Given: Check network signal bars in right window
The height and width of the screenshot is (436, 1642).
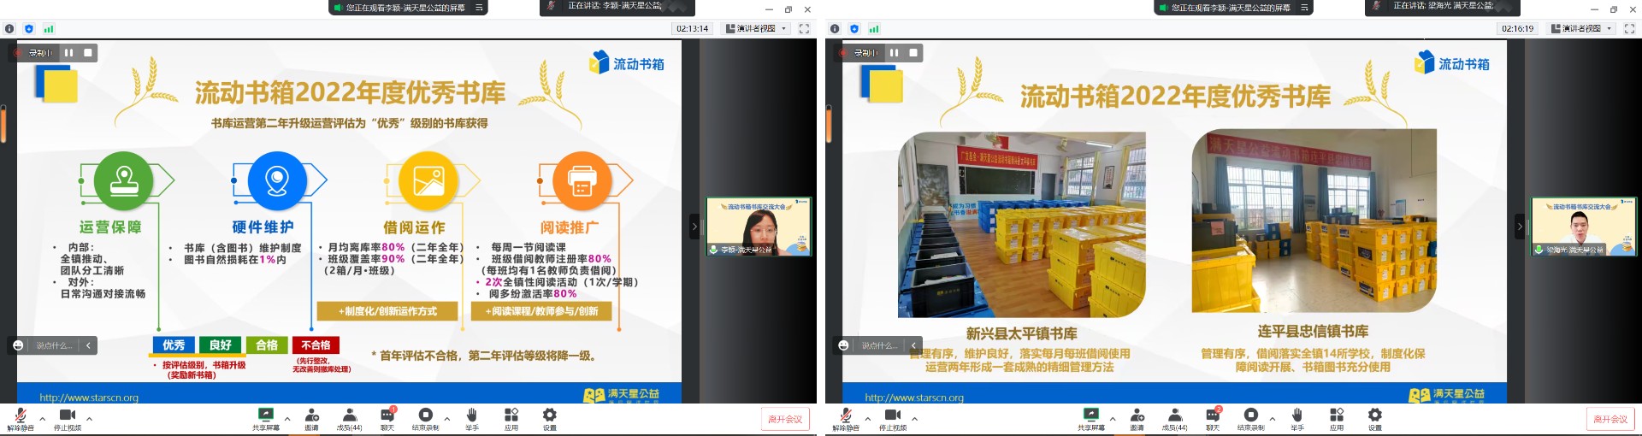Looking at the screenshot, I should [874, 28].
